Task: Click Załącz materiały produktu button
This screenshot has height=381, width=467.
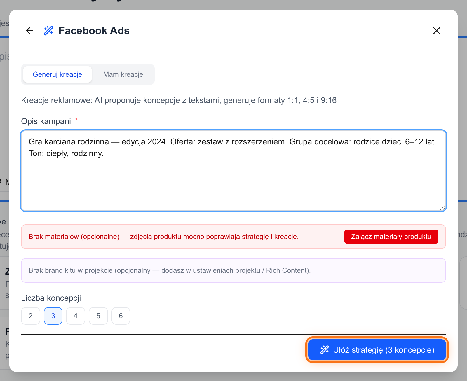Action: tap(391, 237)
